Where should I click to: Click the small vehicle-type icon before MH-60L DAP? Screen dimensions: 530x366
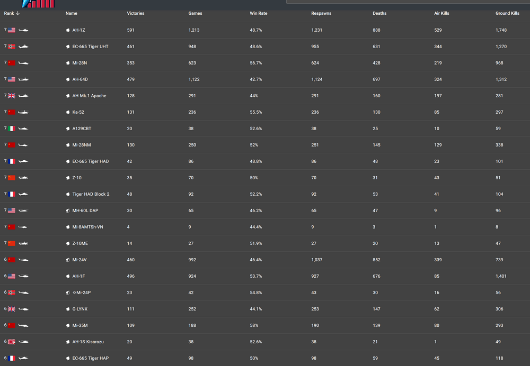[x=68, y=211]
